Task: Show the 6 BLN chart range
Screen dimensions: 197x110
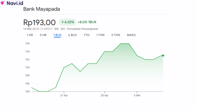Action: pos(72,35)
